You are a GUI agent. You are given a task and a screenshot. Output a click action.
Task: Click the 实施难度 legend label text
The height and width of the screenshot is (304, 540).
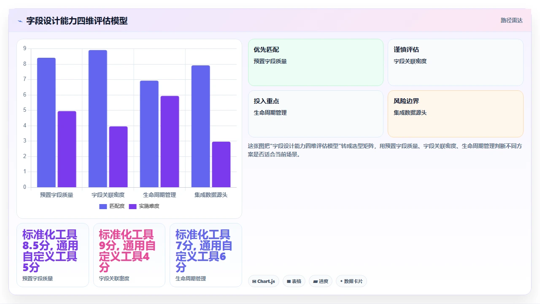149,206
